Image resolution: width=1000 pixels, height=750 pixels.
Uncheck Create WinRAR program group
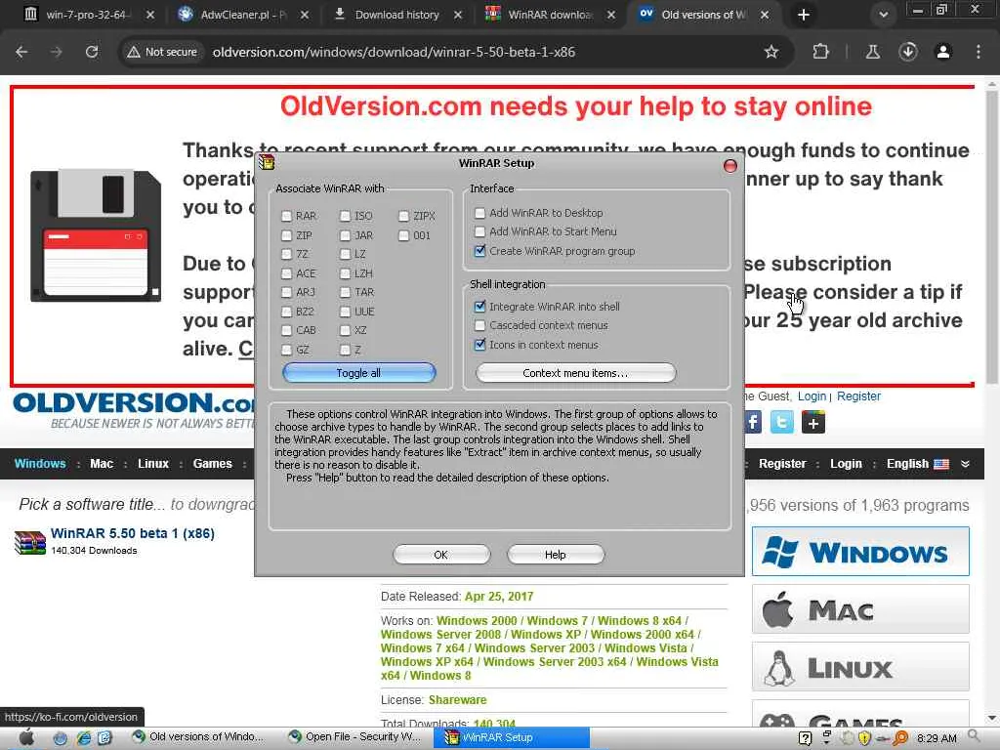pyautogui.click(x=480, y=251)
